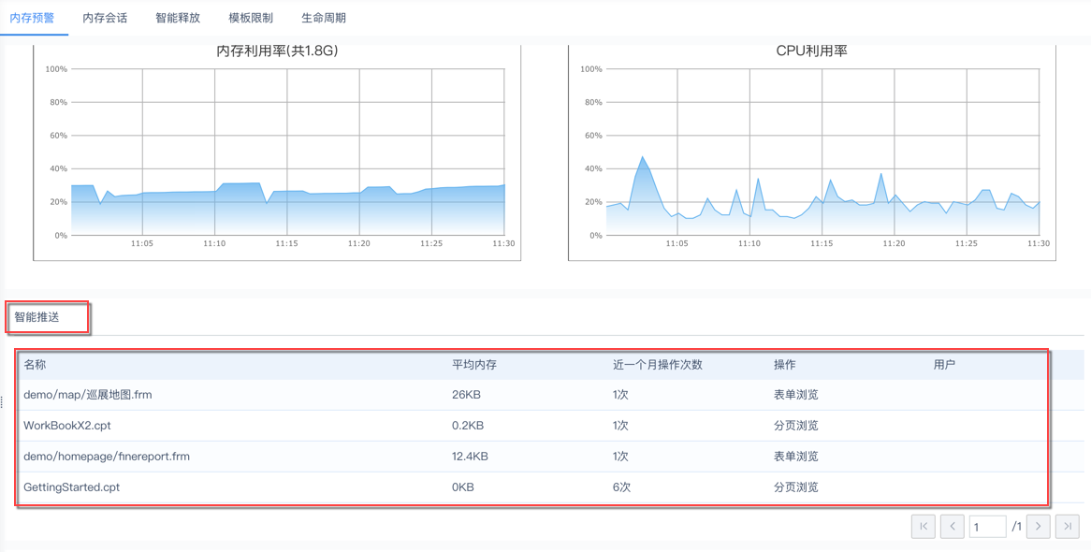This screenshot has width=1091, height=552.
Task: Click the 26KB memory value
Action: point(466,395)
